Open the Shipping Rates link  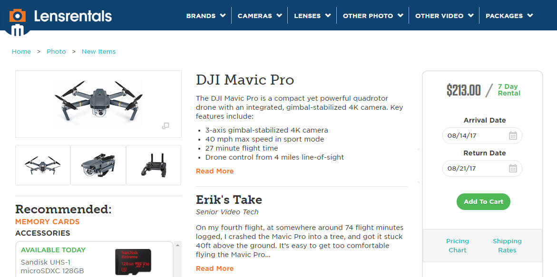click(x=507, y=246)
